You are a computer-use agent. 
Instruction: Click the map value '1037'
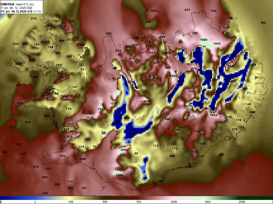click(x=90, y=118)
